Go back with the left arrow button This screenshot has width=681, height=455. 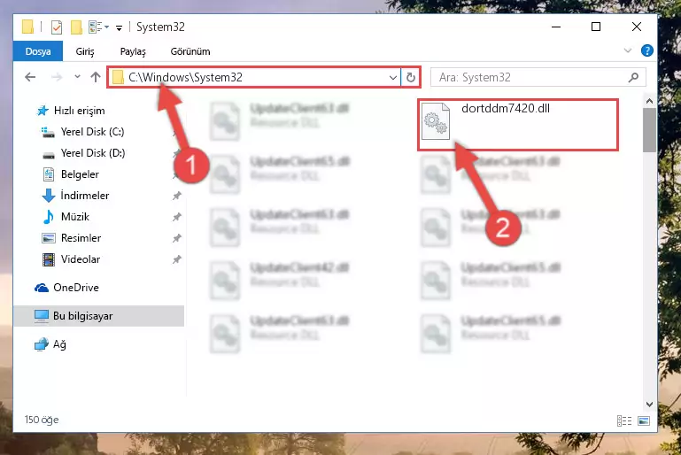(x=30, y=77)
